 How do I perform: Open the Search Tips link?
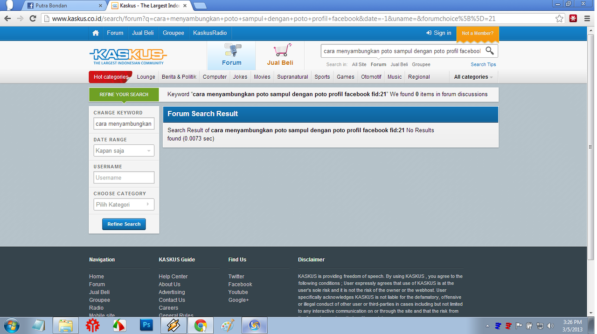[483, 64]
